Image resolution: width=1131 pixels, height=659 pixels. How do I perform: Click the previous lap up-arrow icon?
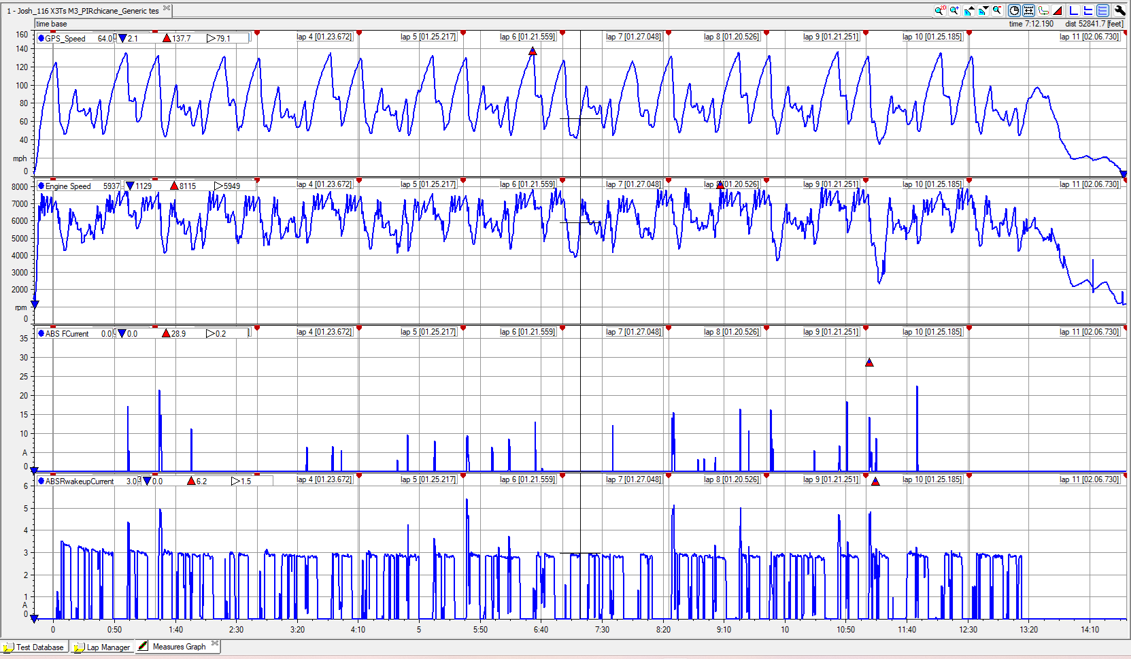[x=969, y=10]
